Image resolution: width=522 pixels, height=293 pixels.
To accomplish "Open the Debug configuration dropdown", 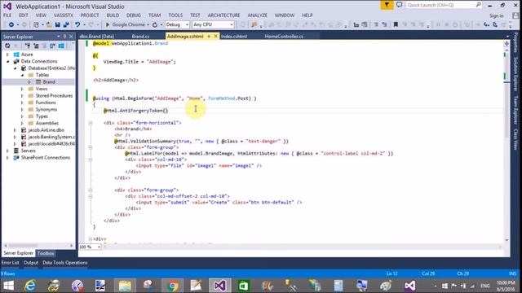I will tap(177, 24).
